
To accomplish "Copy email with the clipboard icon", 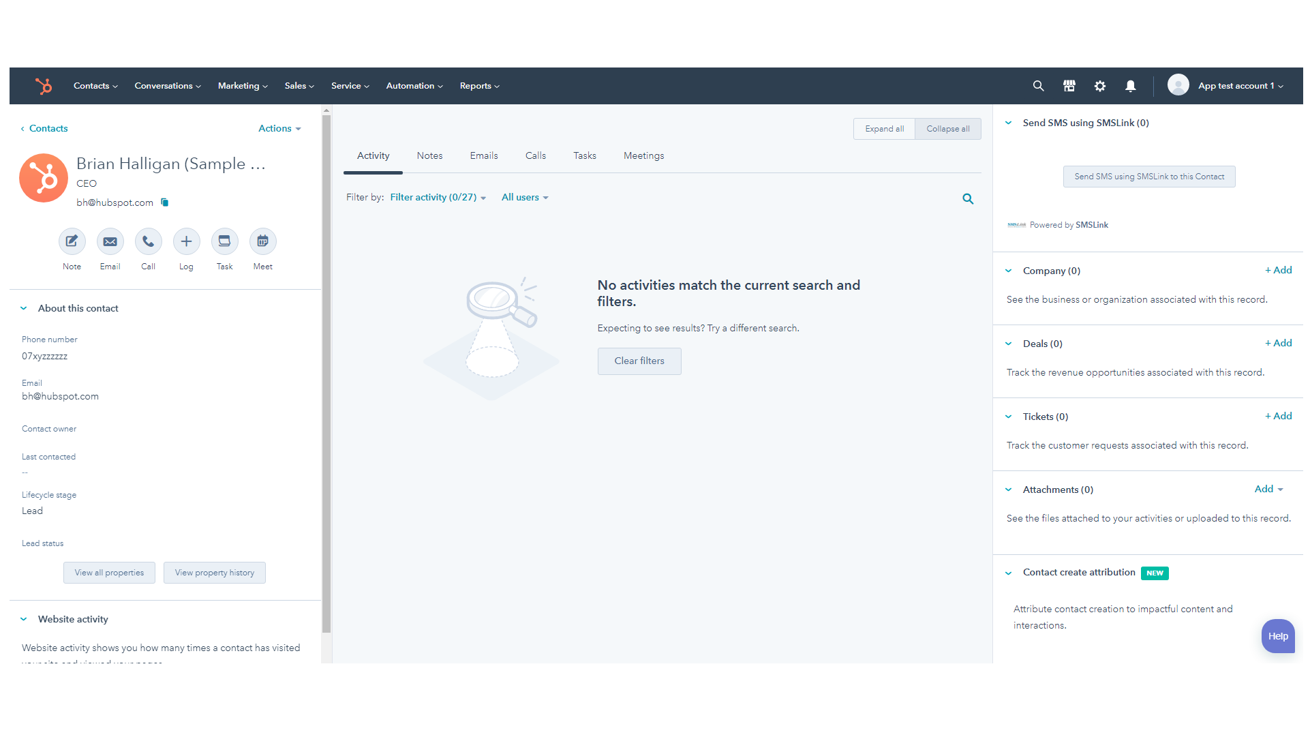I will click(164, 202).
